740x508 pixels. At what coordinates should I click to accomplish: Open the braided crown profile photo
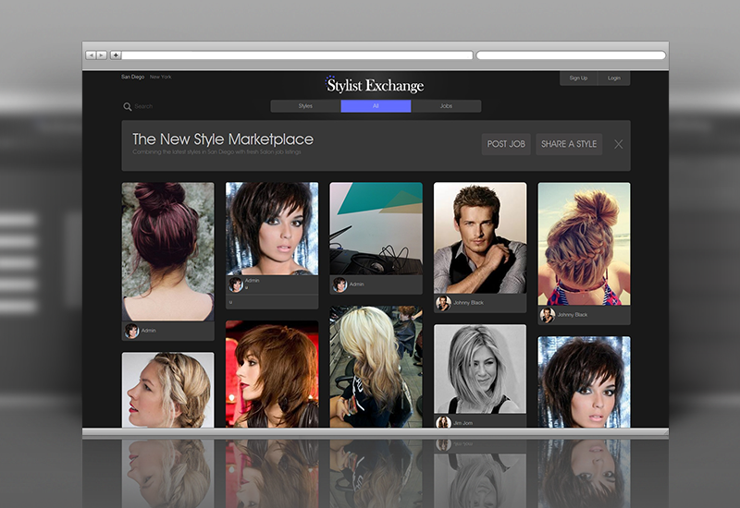[x=168, y=390]
